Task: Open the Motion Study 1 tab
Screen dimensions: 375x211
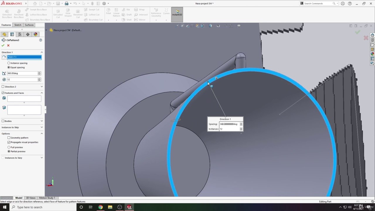Action: [47, 198]
